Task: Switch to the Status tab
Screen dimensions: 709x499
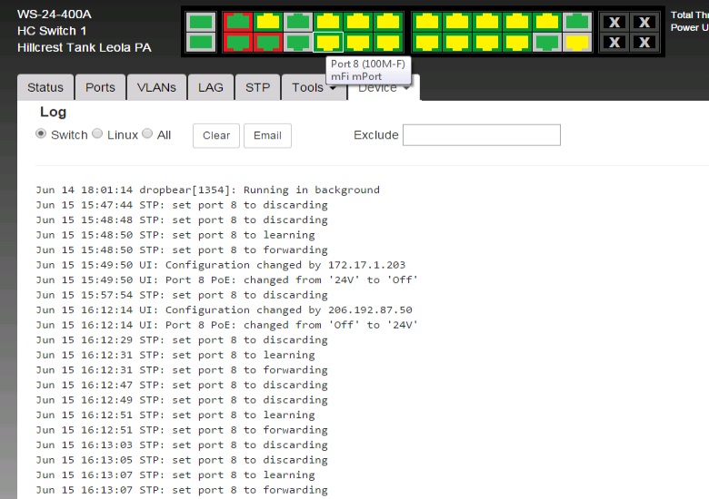Action: (x=45, y=87)
